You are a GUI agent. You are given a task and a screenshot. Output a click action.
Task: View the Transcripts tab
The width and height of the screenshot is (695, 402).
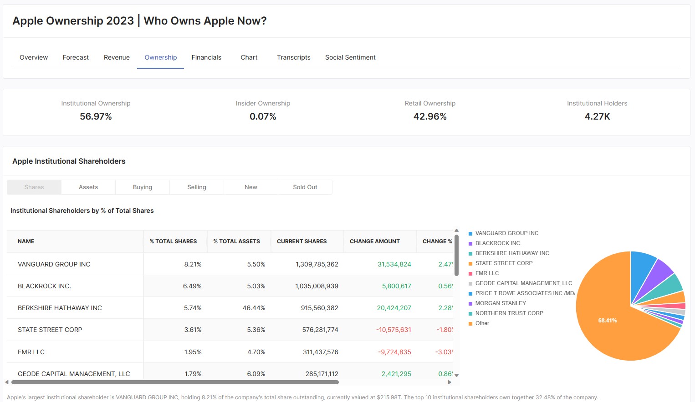294,57
